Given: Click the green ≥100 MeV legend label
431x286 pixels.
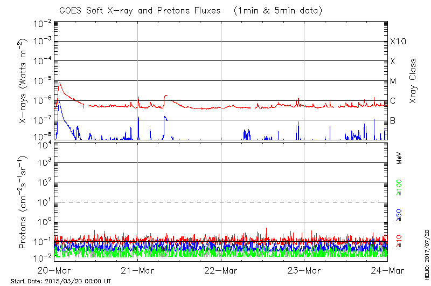Looking at the screenshot, I should [x=399, y=187].
